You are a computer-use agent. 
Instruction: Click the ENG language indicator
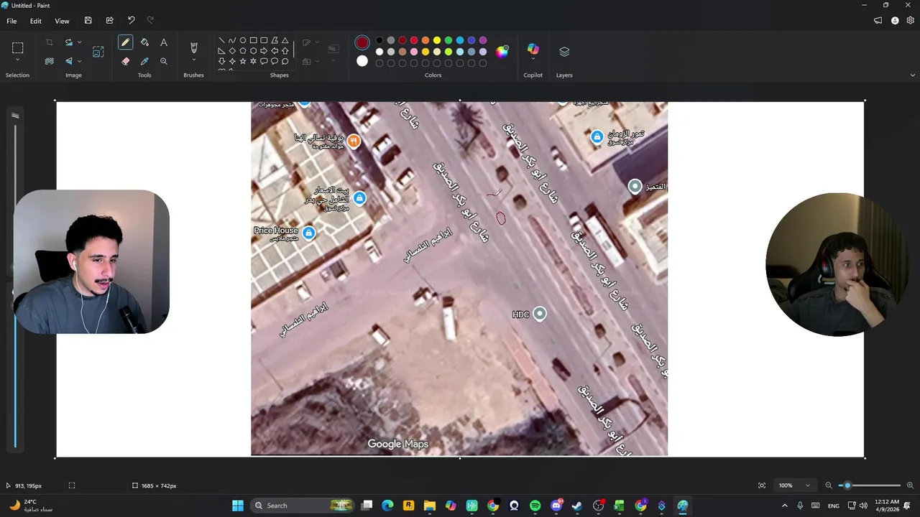(x=834, y=506)
